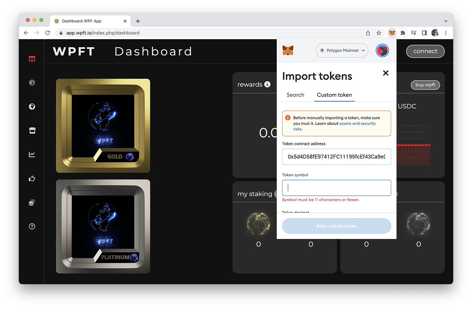This screenshot has width=472, height=309.
Task: Click the USDC chart area
Action: tap(413, 145)
